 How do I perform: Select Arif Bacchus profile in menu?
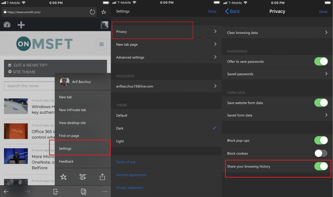[83, 82]
